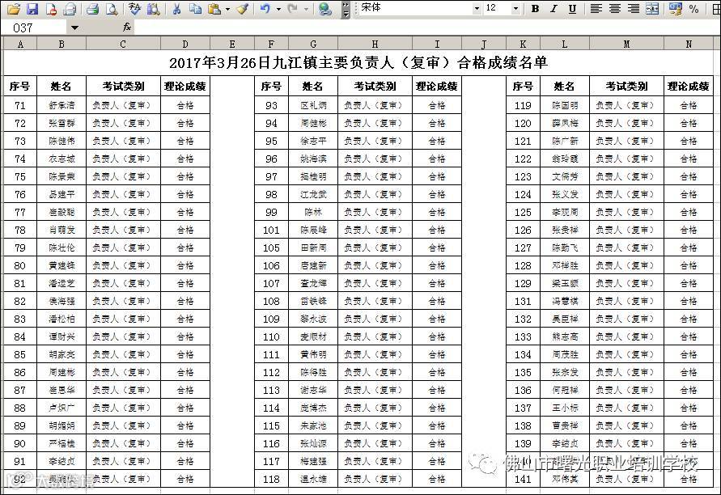The image size is (721, 495).
Task: Select column F header
Action: [271, 44]
